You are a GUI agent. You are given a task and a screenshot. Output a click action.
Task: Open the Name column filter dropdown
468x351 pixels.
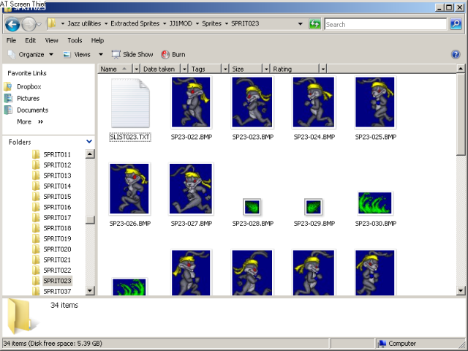[137, 69]
